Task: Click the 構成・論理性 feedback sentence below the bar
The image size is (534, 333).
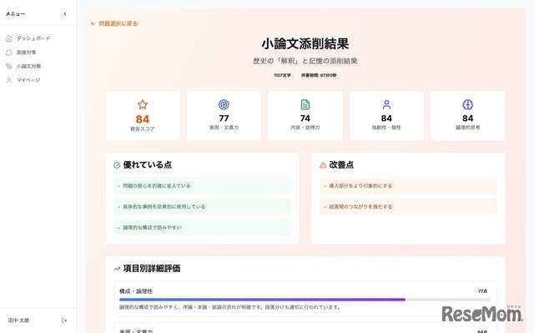Action: (230, 307)
